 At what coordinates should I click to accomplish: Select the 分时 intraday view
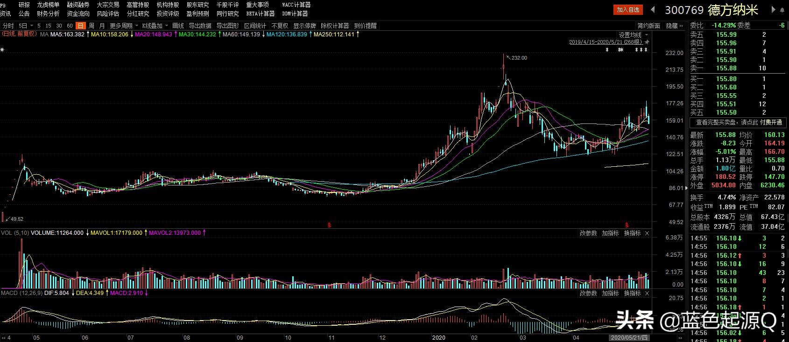pos(8,26)
